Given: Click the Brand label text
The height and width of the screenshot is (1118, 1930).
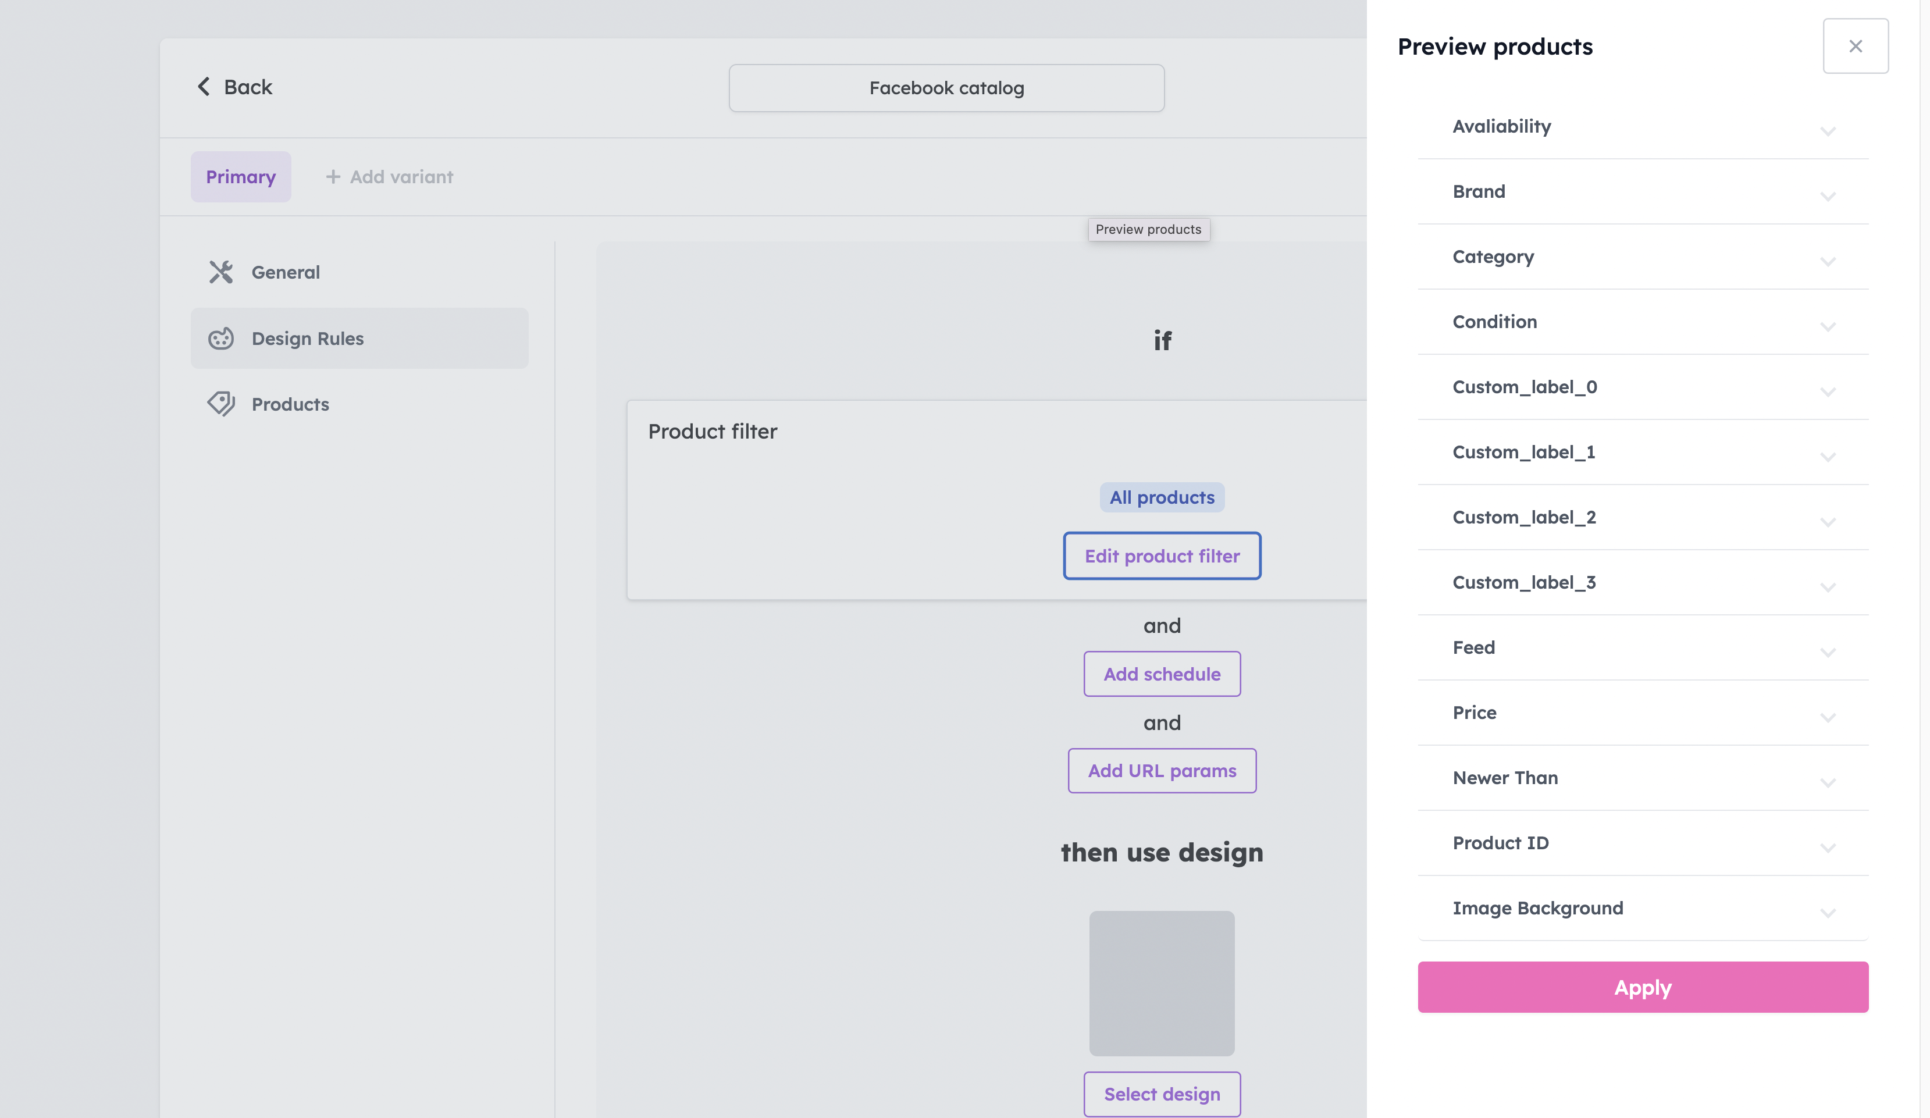Looking at the screenshot, I should point(1478,191).
